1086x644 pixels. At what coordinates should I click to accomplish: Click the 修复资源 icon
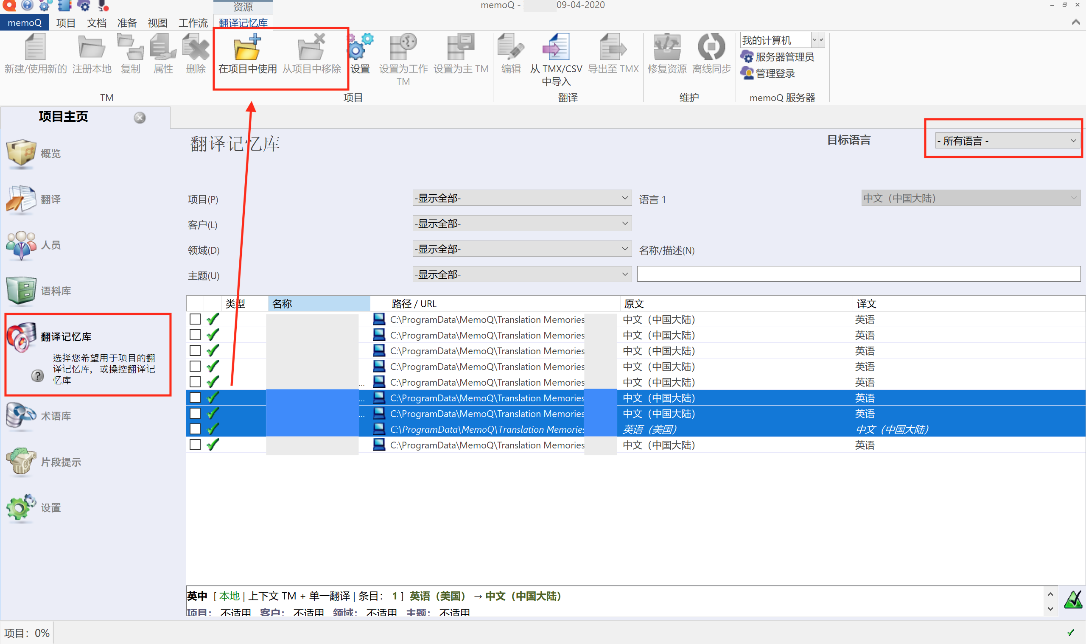point(667,46)
